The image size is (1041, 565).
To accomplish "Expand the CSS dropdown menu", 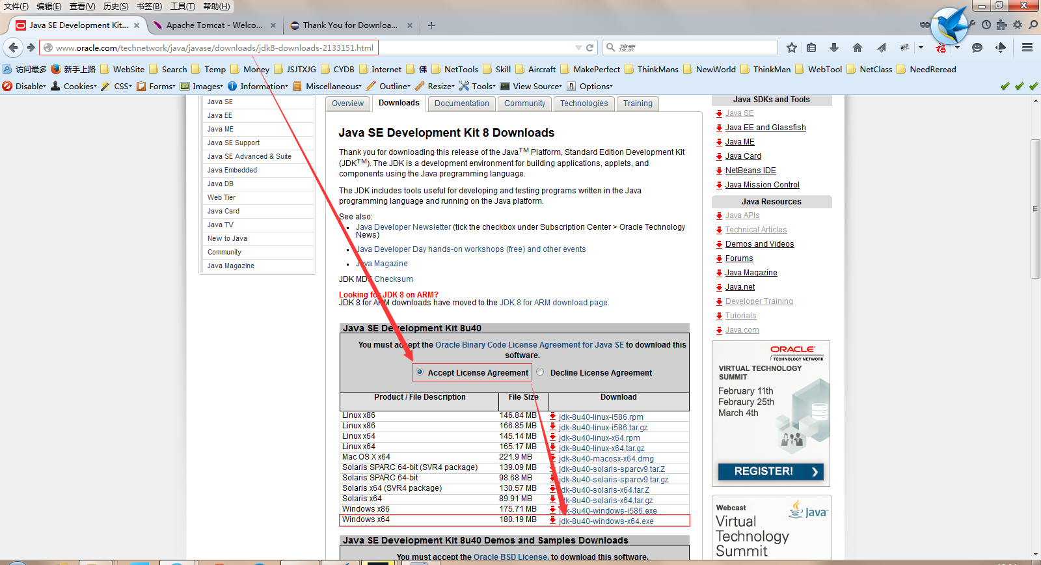I will pyautogui.click(x=116, y=86).
